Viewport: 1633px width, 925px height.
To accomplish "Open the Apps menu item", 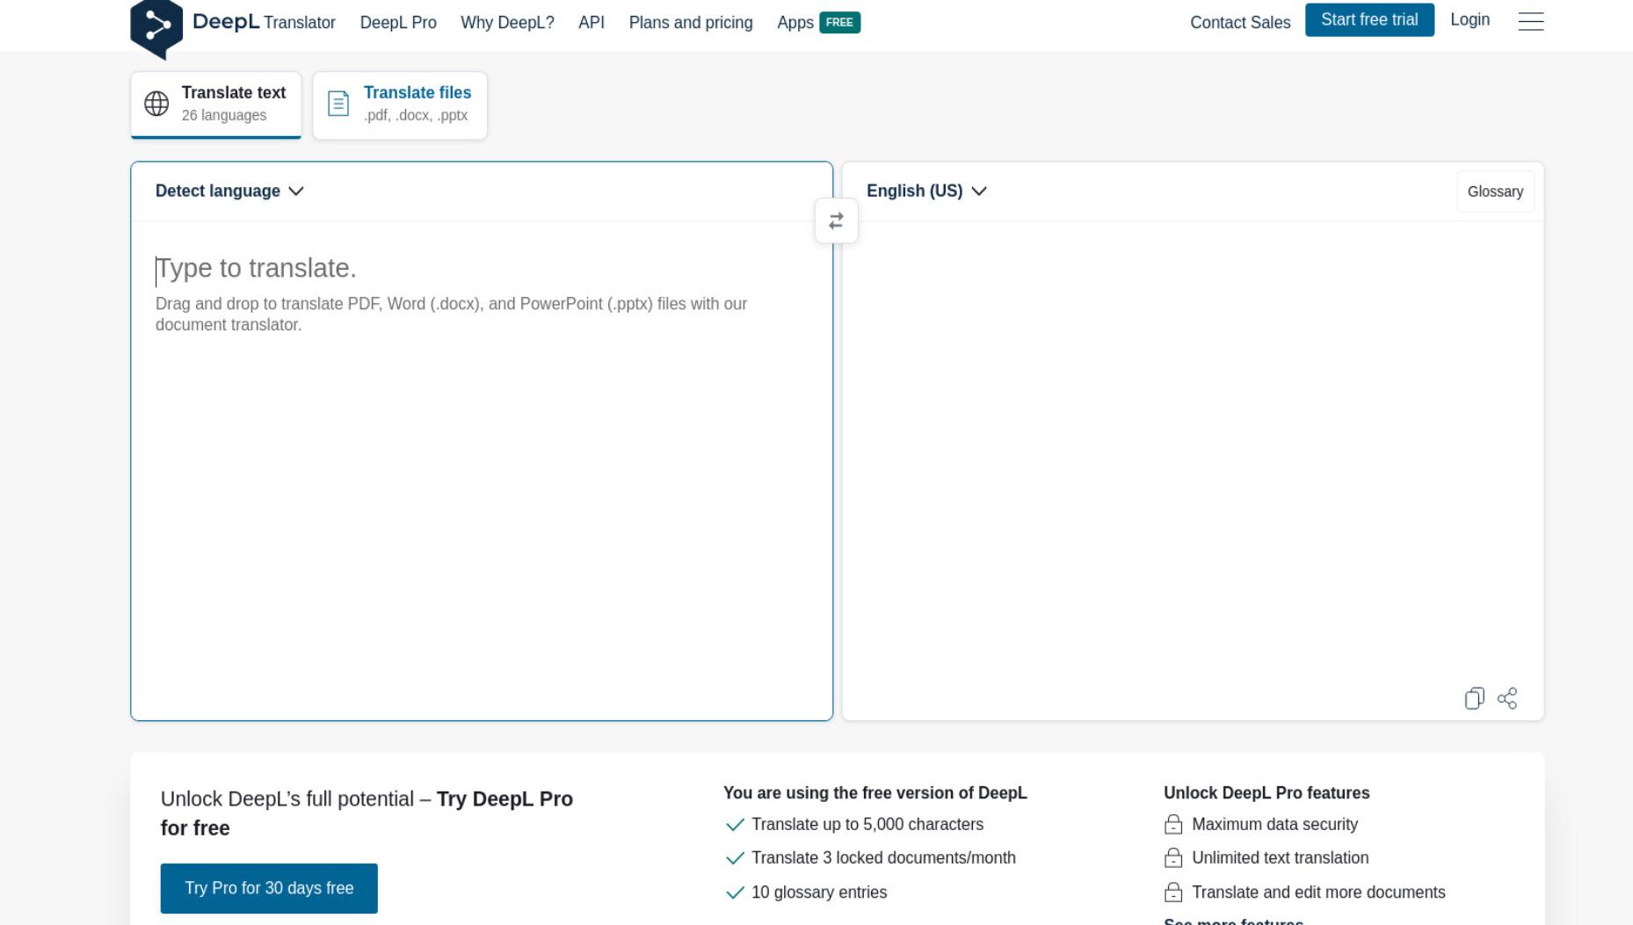I will point(795,23).
